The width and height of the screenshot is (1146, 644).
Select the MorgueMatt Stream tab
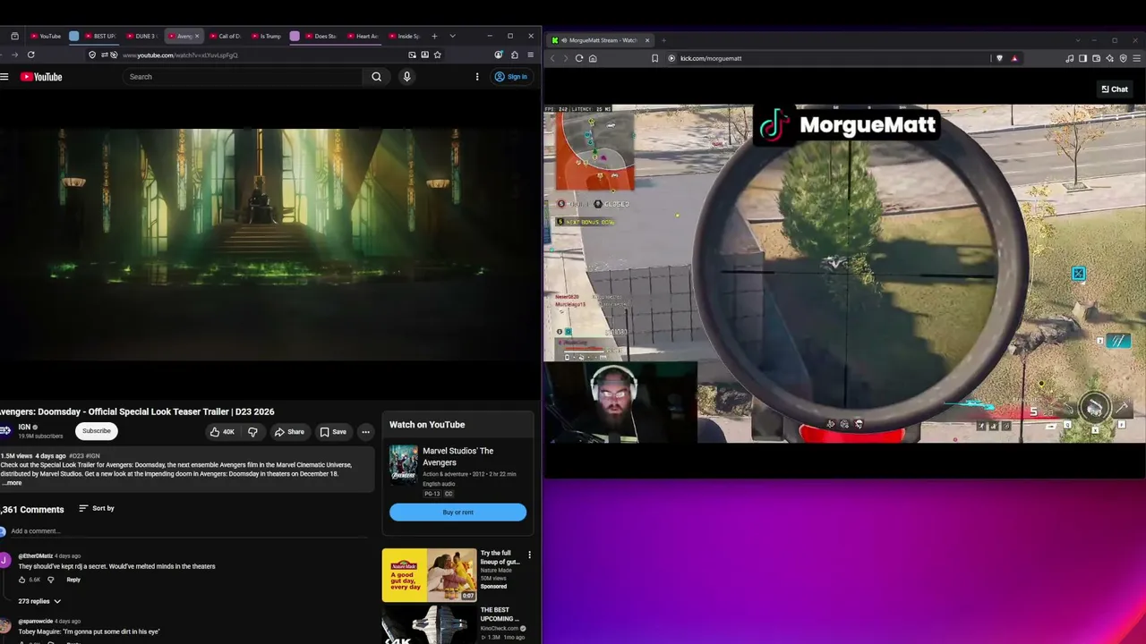pyautogui.click(x=601, y=40)
